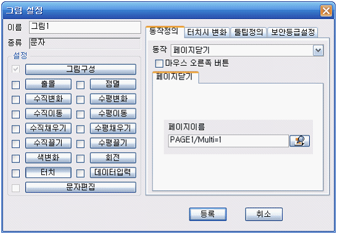
Task: Switch to the 터치시 변화 tab
Action: pyautogui.click(x=207, y=33)
